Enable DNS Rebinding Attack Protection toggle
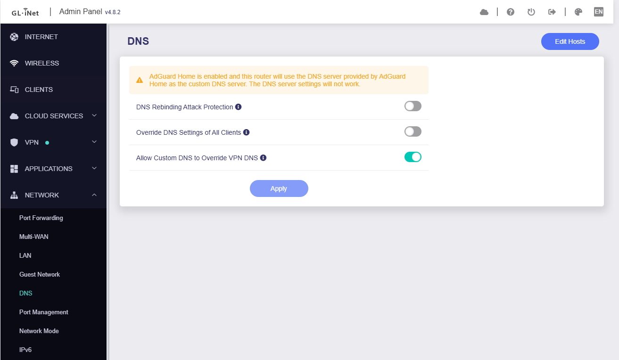 [x=413, y=106]
